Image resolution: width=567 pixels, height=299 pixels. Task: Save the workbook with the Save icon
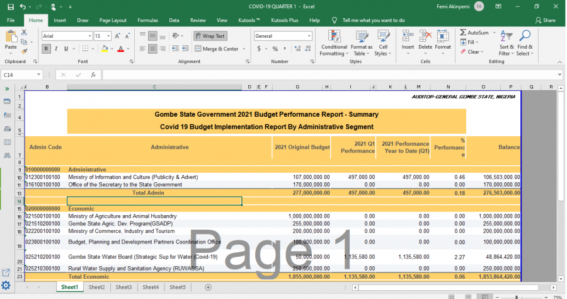(x=11, y=6)
